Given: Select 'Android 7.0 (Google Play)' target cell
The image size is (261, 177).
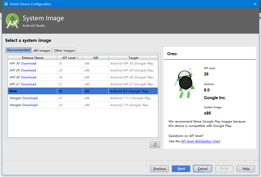Looking at the screenshot, I should click(133, 105).
